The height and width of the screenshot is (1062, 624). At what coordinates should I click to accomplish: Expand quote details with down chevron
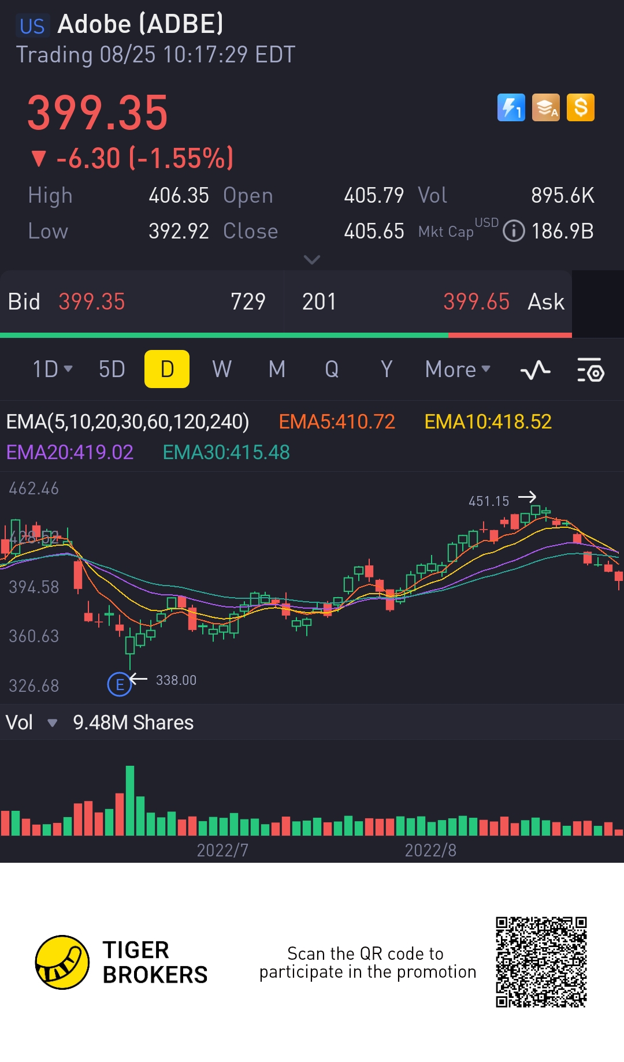point(312,260)
